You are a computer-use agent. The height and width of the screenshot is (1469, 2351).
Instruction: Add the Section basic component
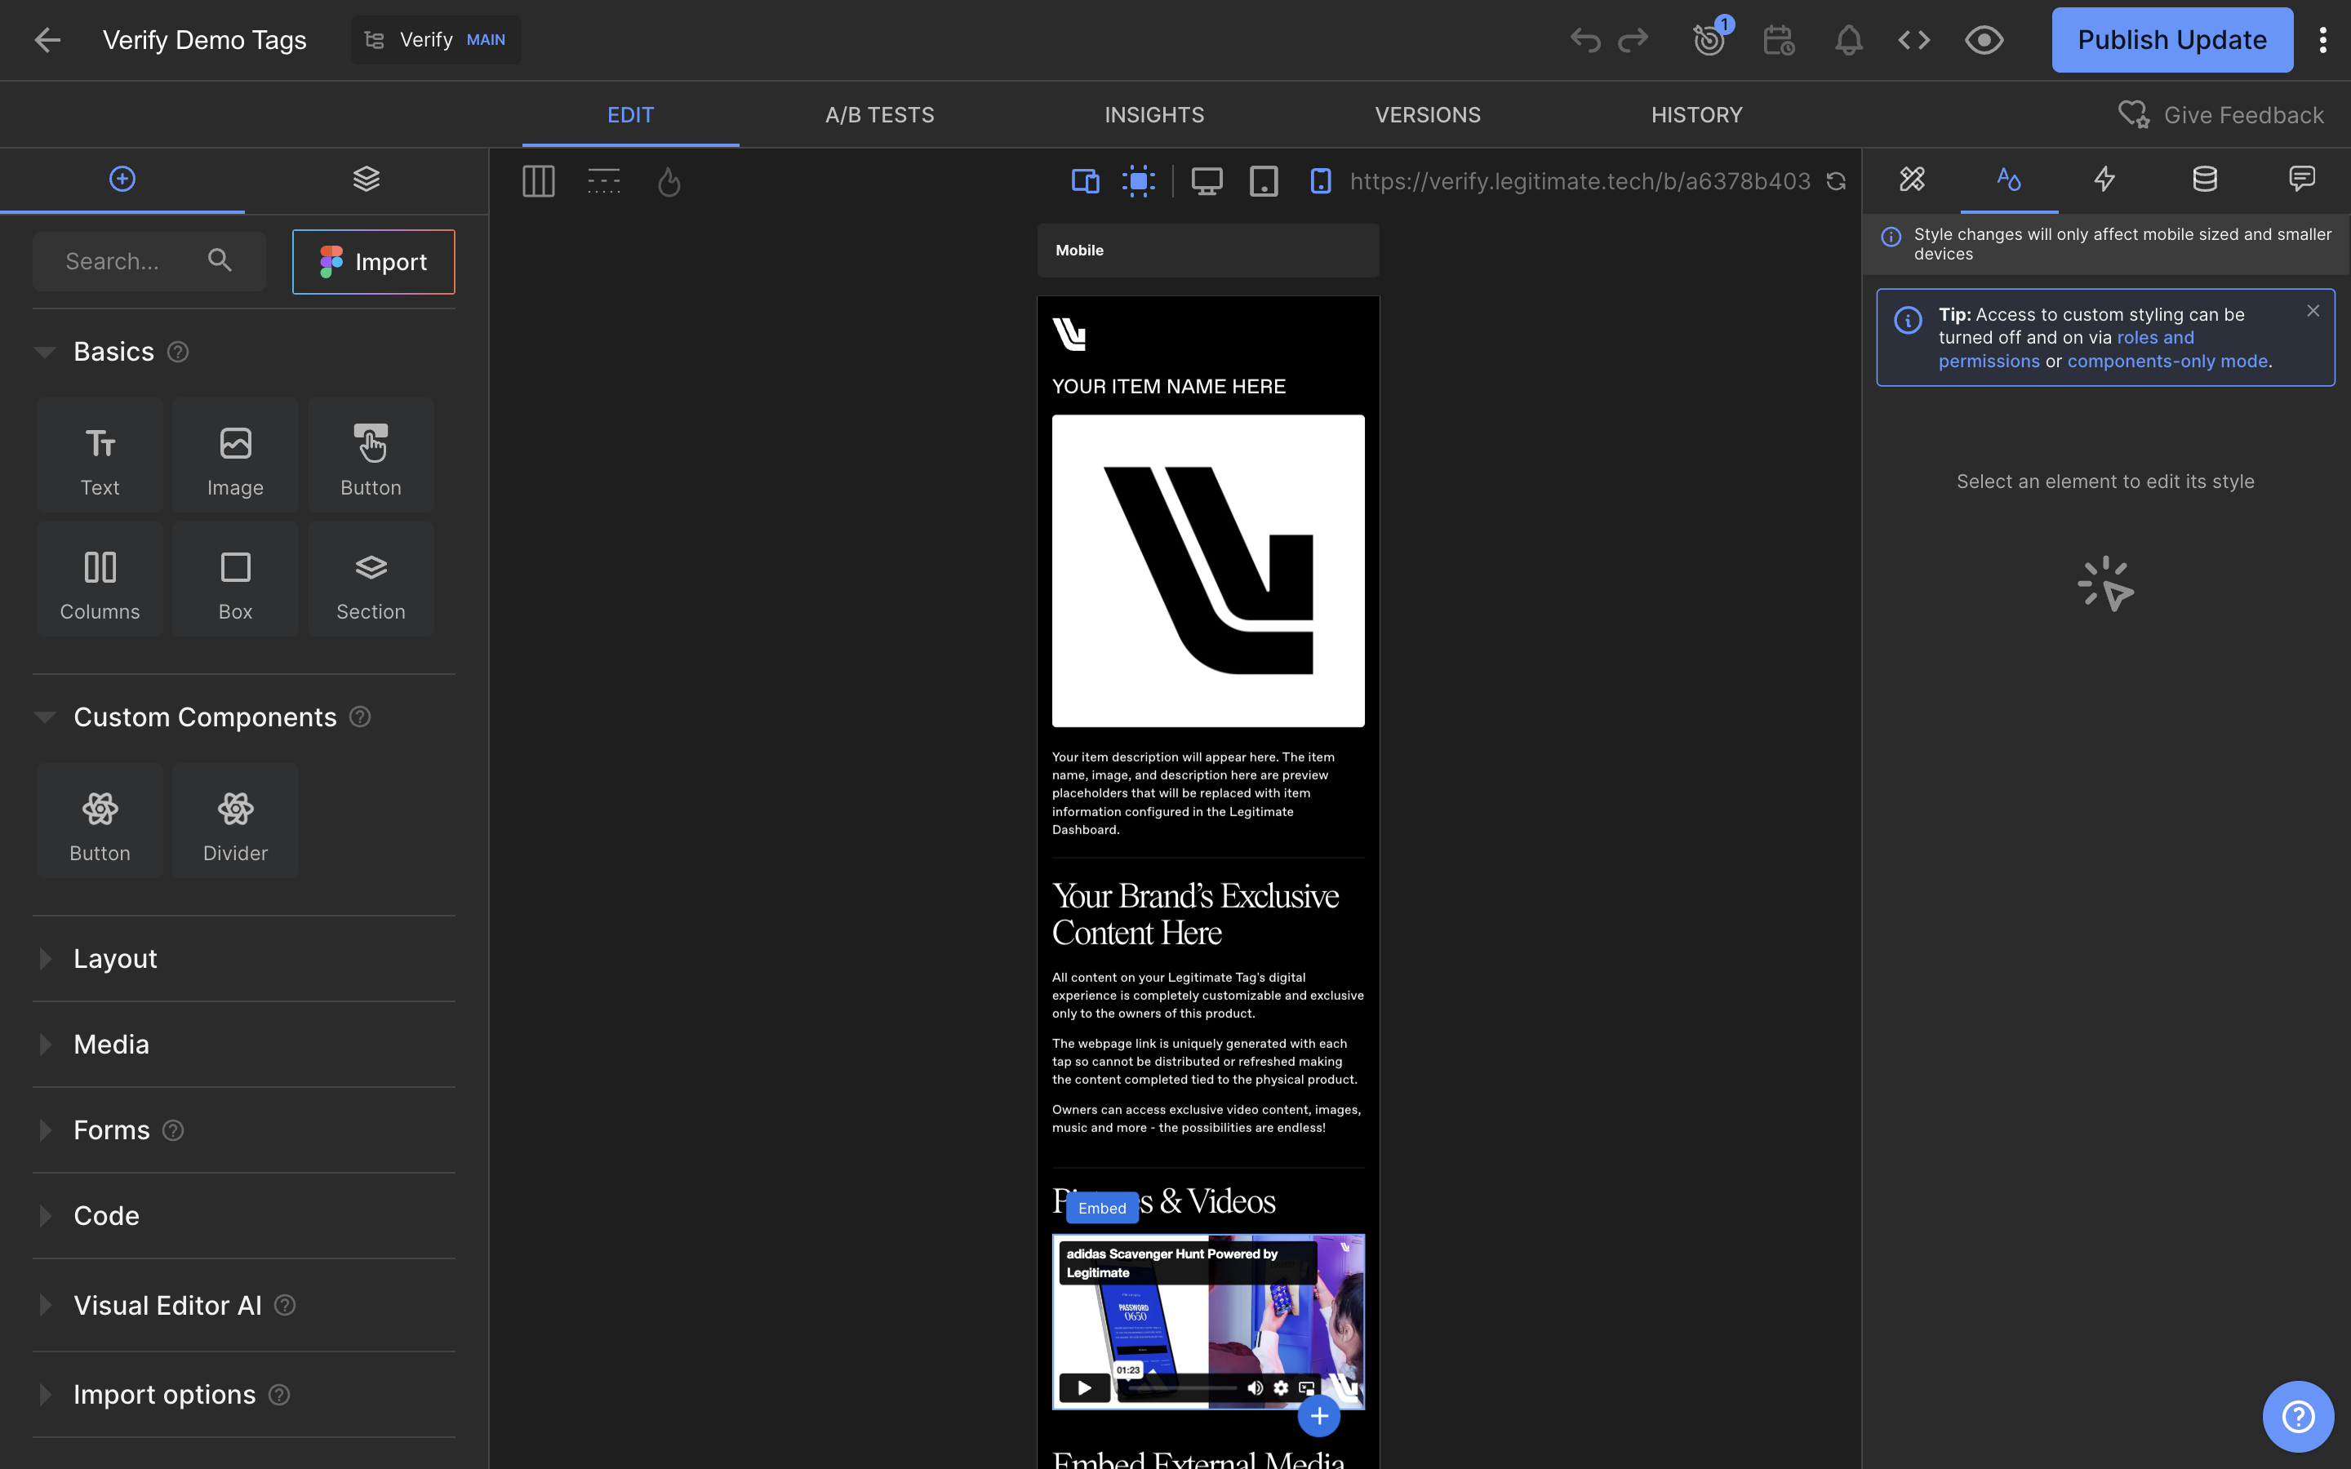coord(370,580)
